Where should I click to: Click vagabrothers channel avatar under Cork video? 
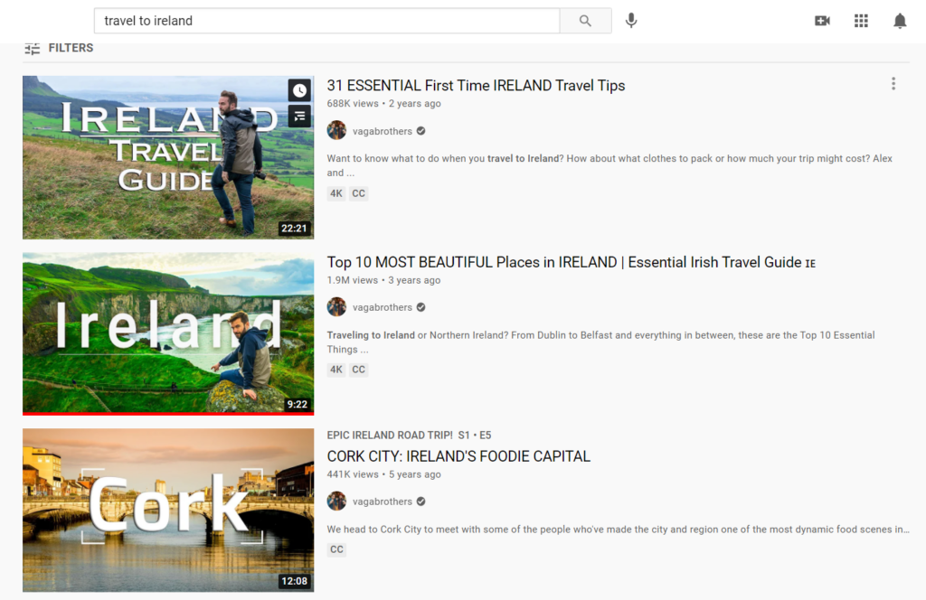[x=336, y=502]
